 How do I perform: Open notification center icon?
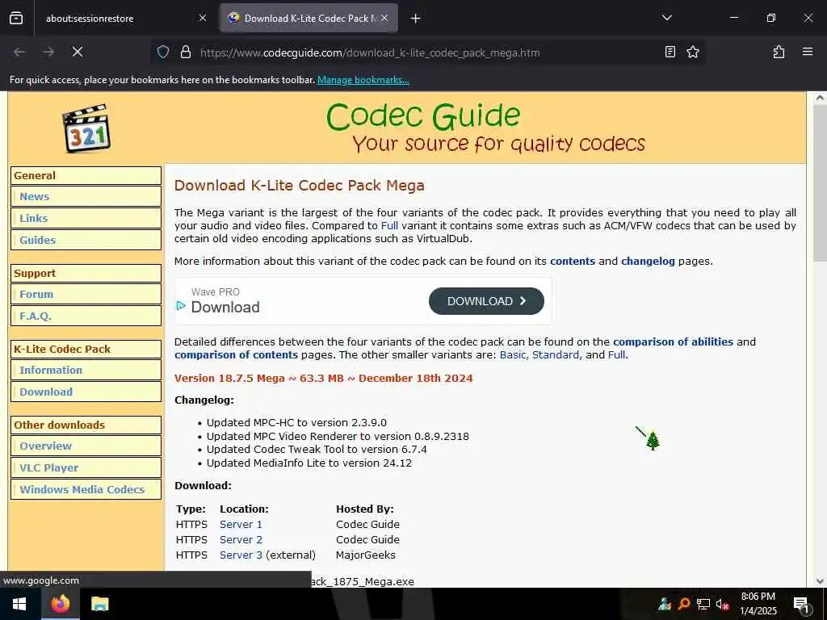pyautogui.click(x=801, y=605)
